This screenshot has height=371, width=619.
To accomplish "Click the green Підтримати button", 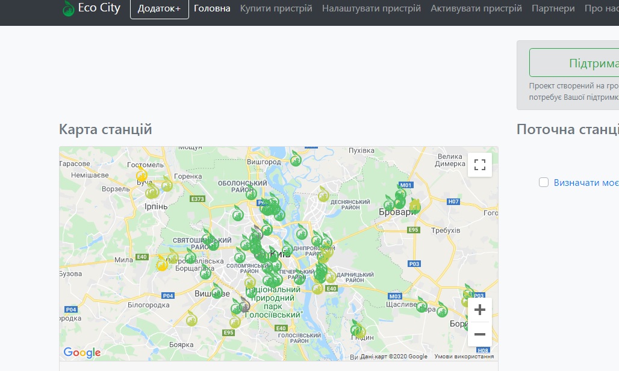I will (x=574, y=63).
